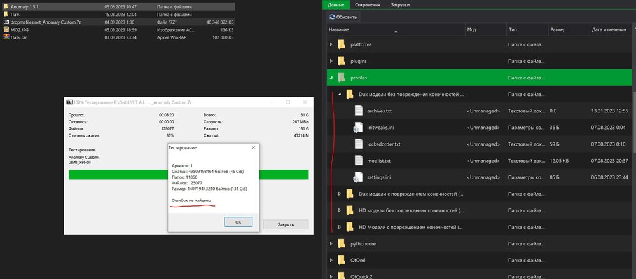
Task: Select the Патч.rar WinRAR archive icon
Action: pyautogui.click(x=6, y=37)
